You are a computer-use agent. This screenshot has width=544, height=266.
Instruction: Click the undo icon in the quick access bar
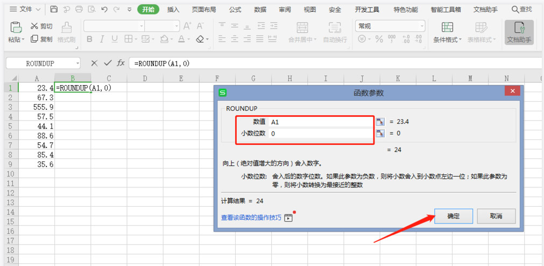click(x=104, y=9)
